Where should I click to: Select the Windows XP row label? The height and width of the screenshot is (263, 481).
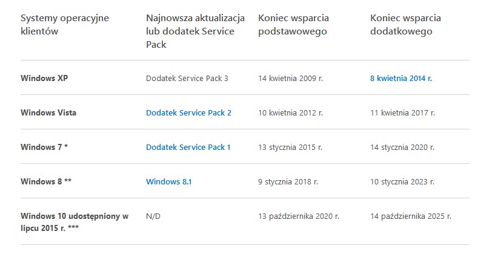44,79
